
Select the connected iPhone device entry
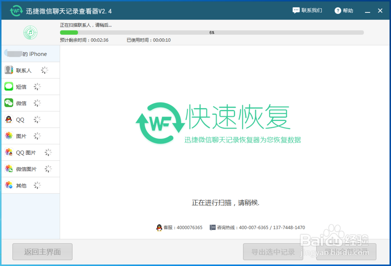click(x=30, y=53)
